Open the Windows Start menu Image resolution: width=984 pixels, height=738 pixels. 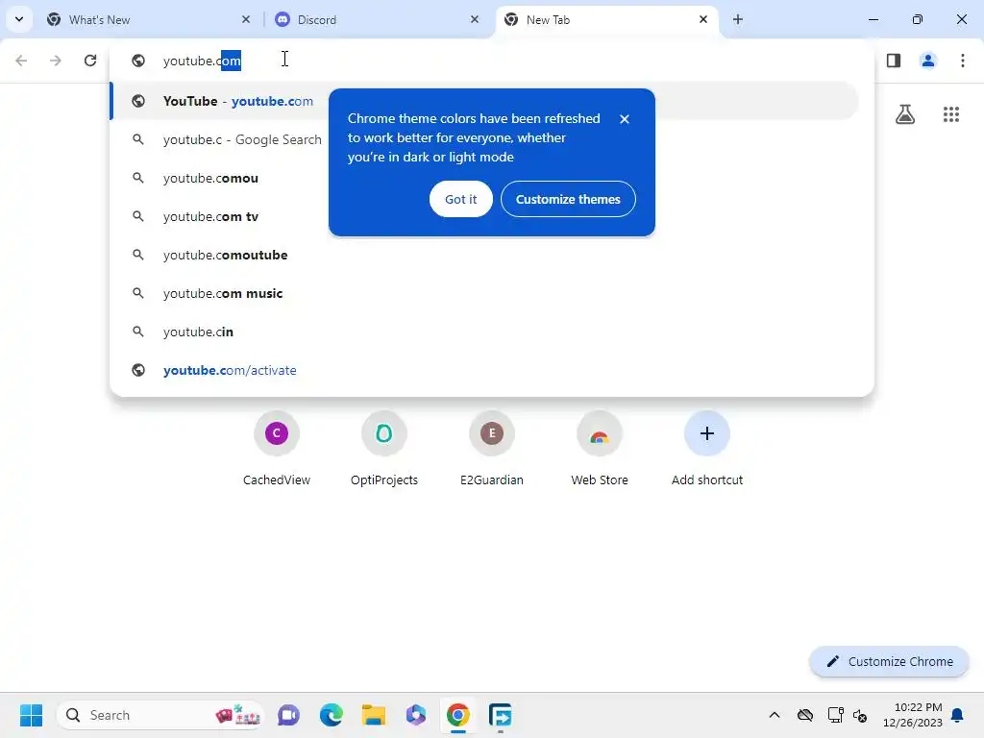pyautogui.click(x=31, y=715)
